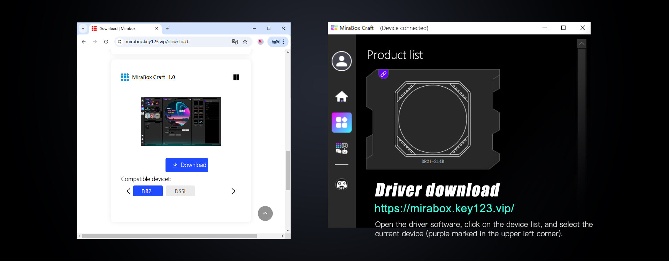The image size is (669, 261).
Task: Select the DS5L compatible device chip
Action: point(180,191)
